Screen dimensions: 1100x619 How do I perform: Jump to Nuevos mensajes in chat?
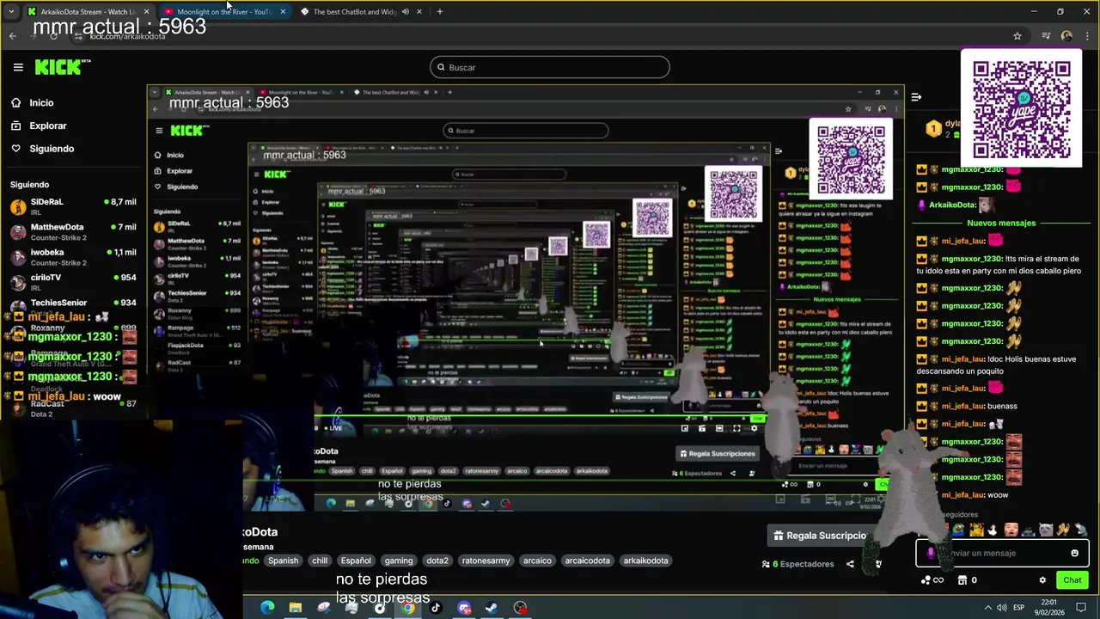(x=1000, y=223)
